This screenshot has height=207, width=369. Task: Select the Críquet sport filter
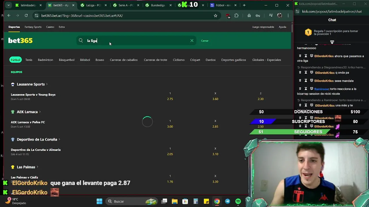195,60
